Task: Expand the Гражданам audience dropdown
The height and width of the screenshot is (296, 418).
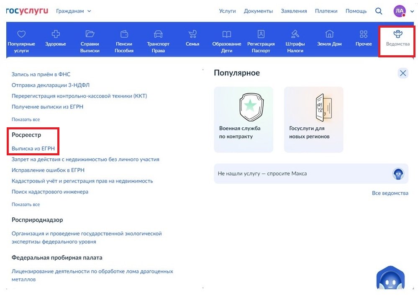Action: (x=74, y=11)
